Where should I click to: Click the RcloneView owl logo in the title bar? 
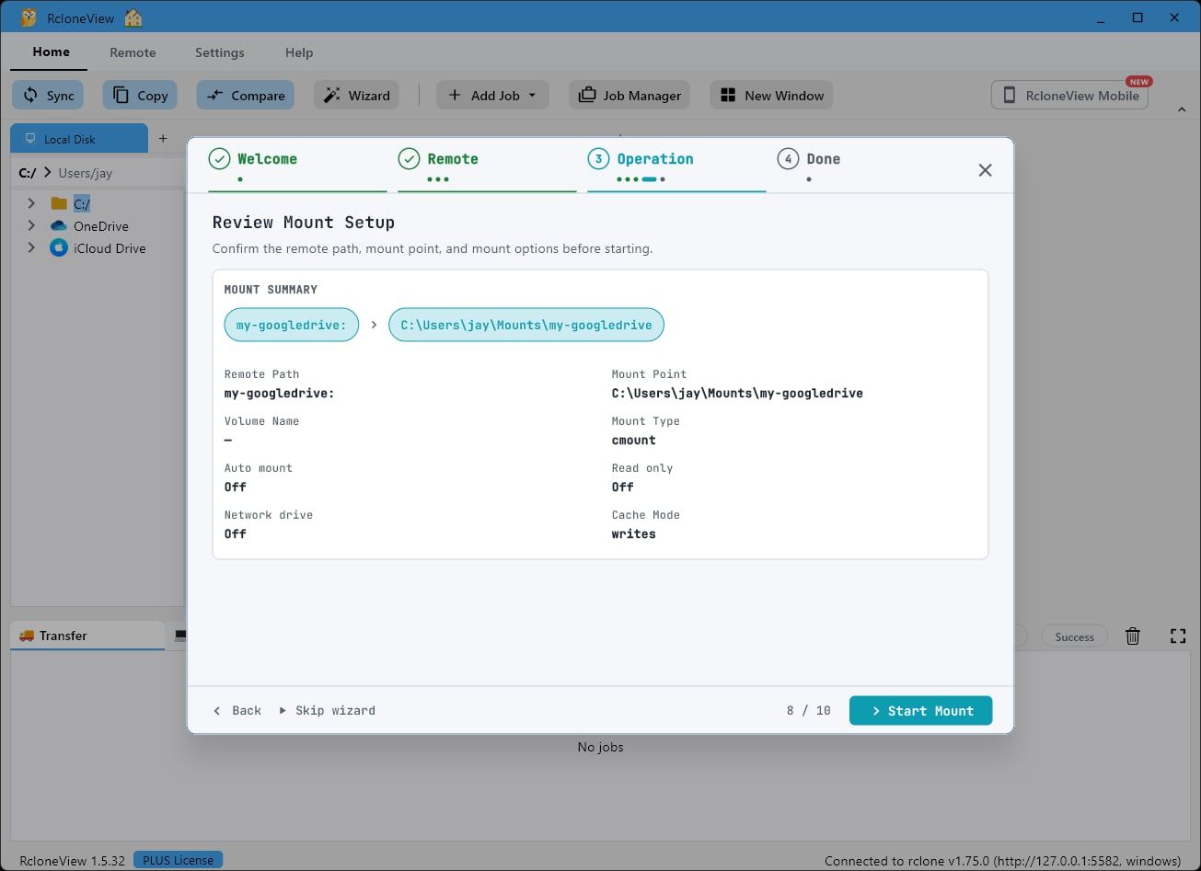pyautogui.click(x=29, y=17)
